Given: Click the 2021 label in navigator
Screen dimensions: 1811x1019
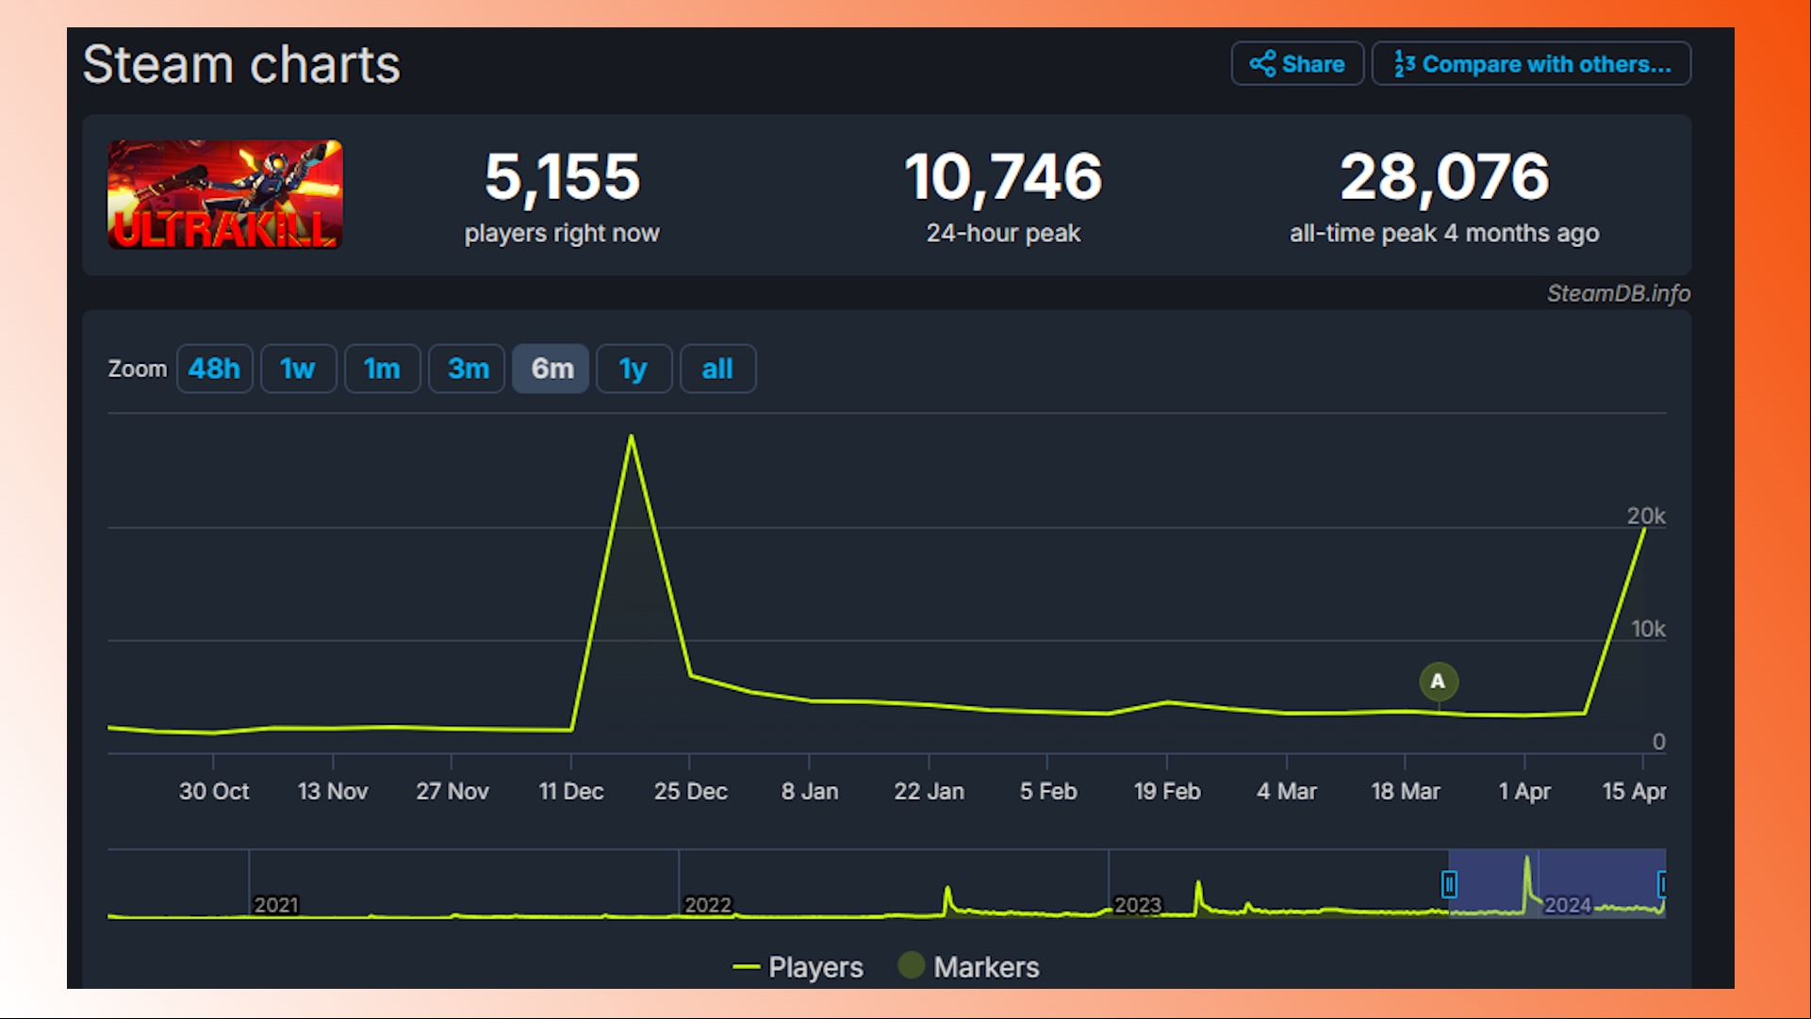Looking at the screenshot, I should point(276,906).
